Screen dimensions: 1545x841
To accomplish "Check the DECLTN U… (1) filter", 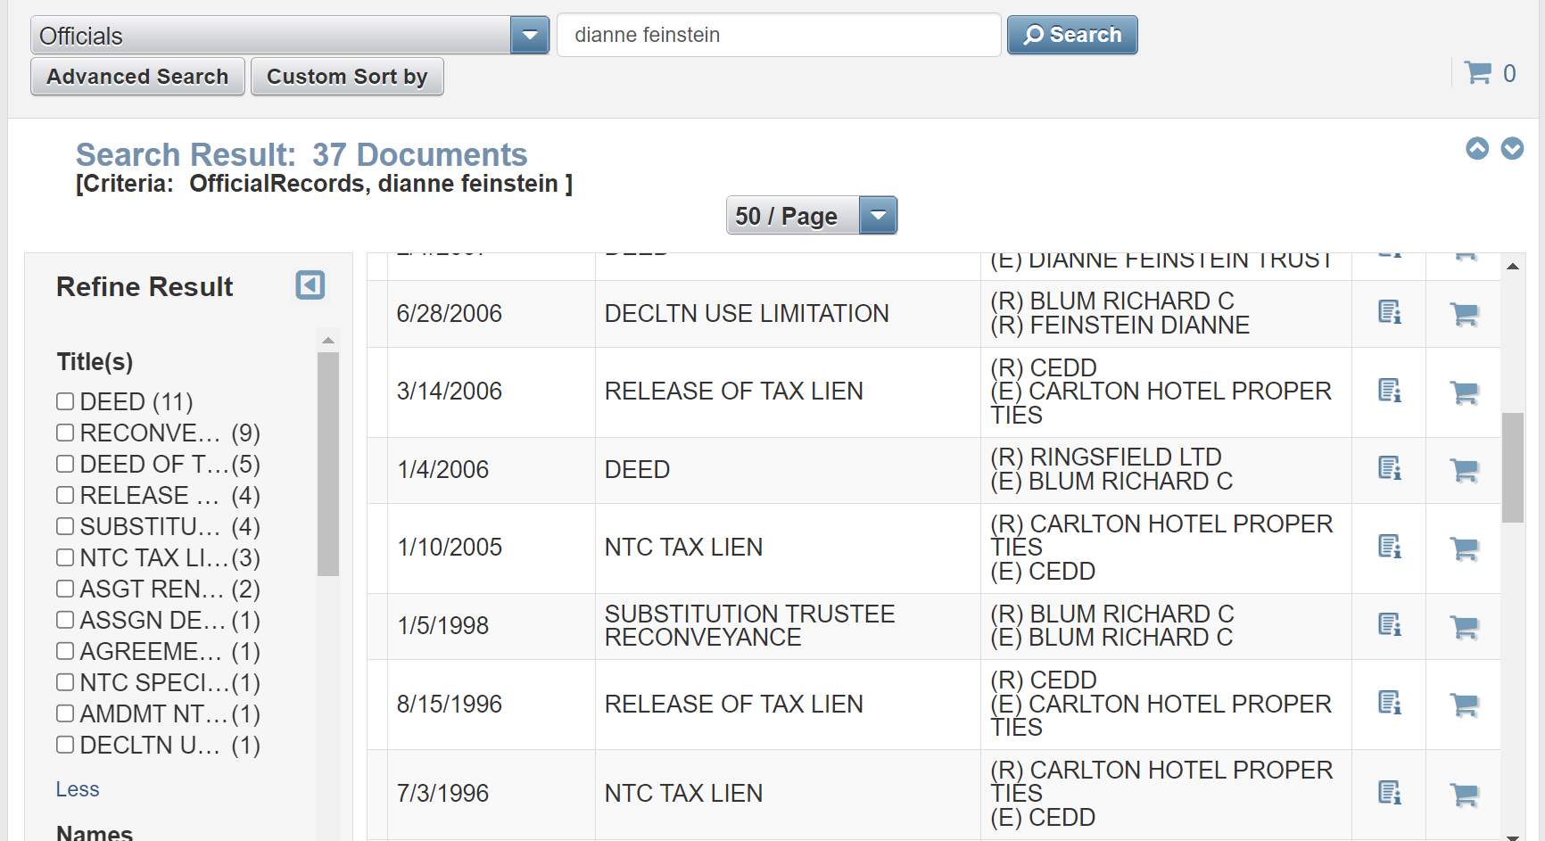I will 65,745.
